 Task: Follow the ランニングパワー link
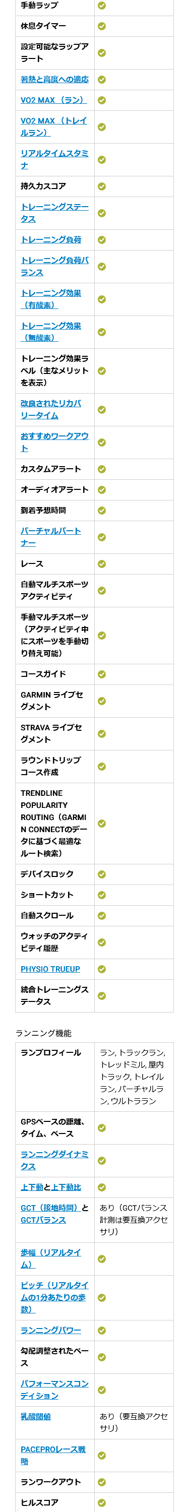click(51, 1330)
